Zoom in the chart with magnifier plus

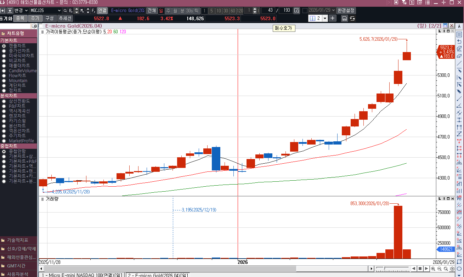pos(433,269)
